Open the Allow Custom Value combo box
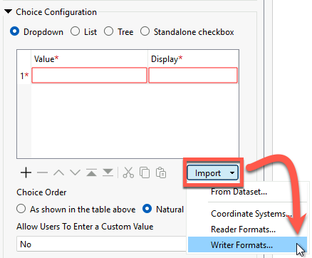312x258 pixels. coord(102,244)
